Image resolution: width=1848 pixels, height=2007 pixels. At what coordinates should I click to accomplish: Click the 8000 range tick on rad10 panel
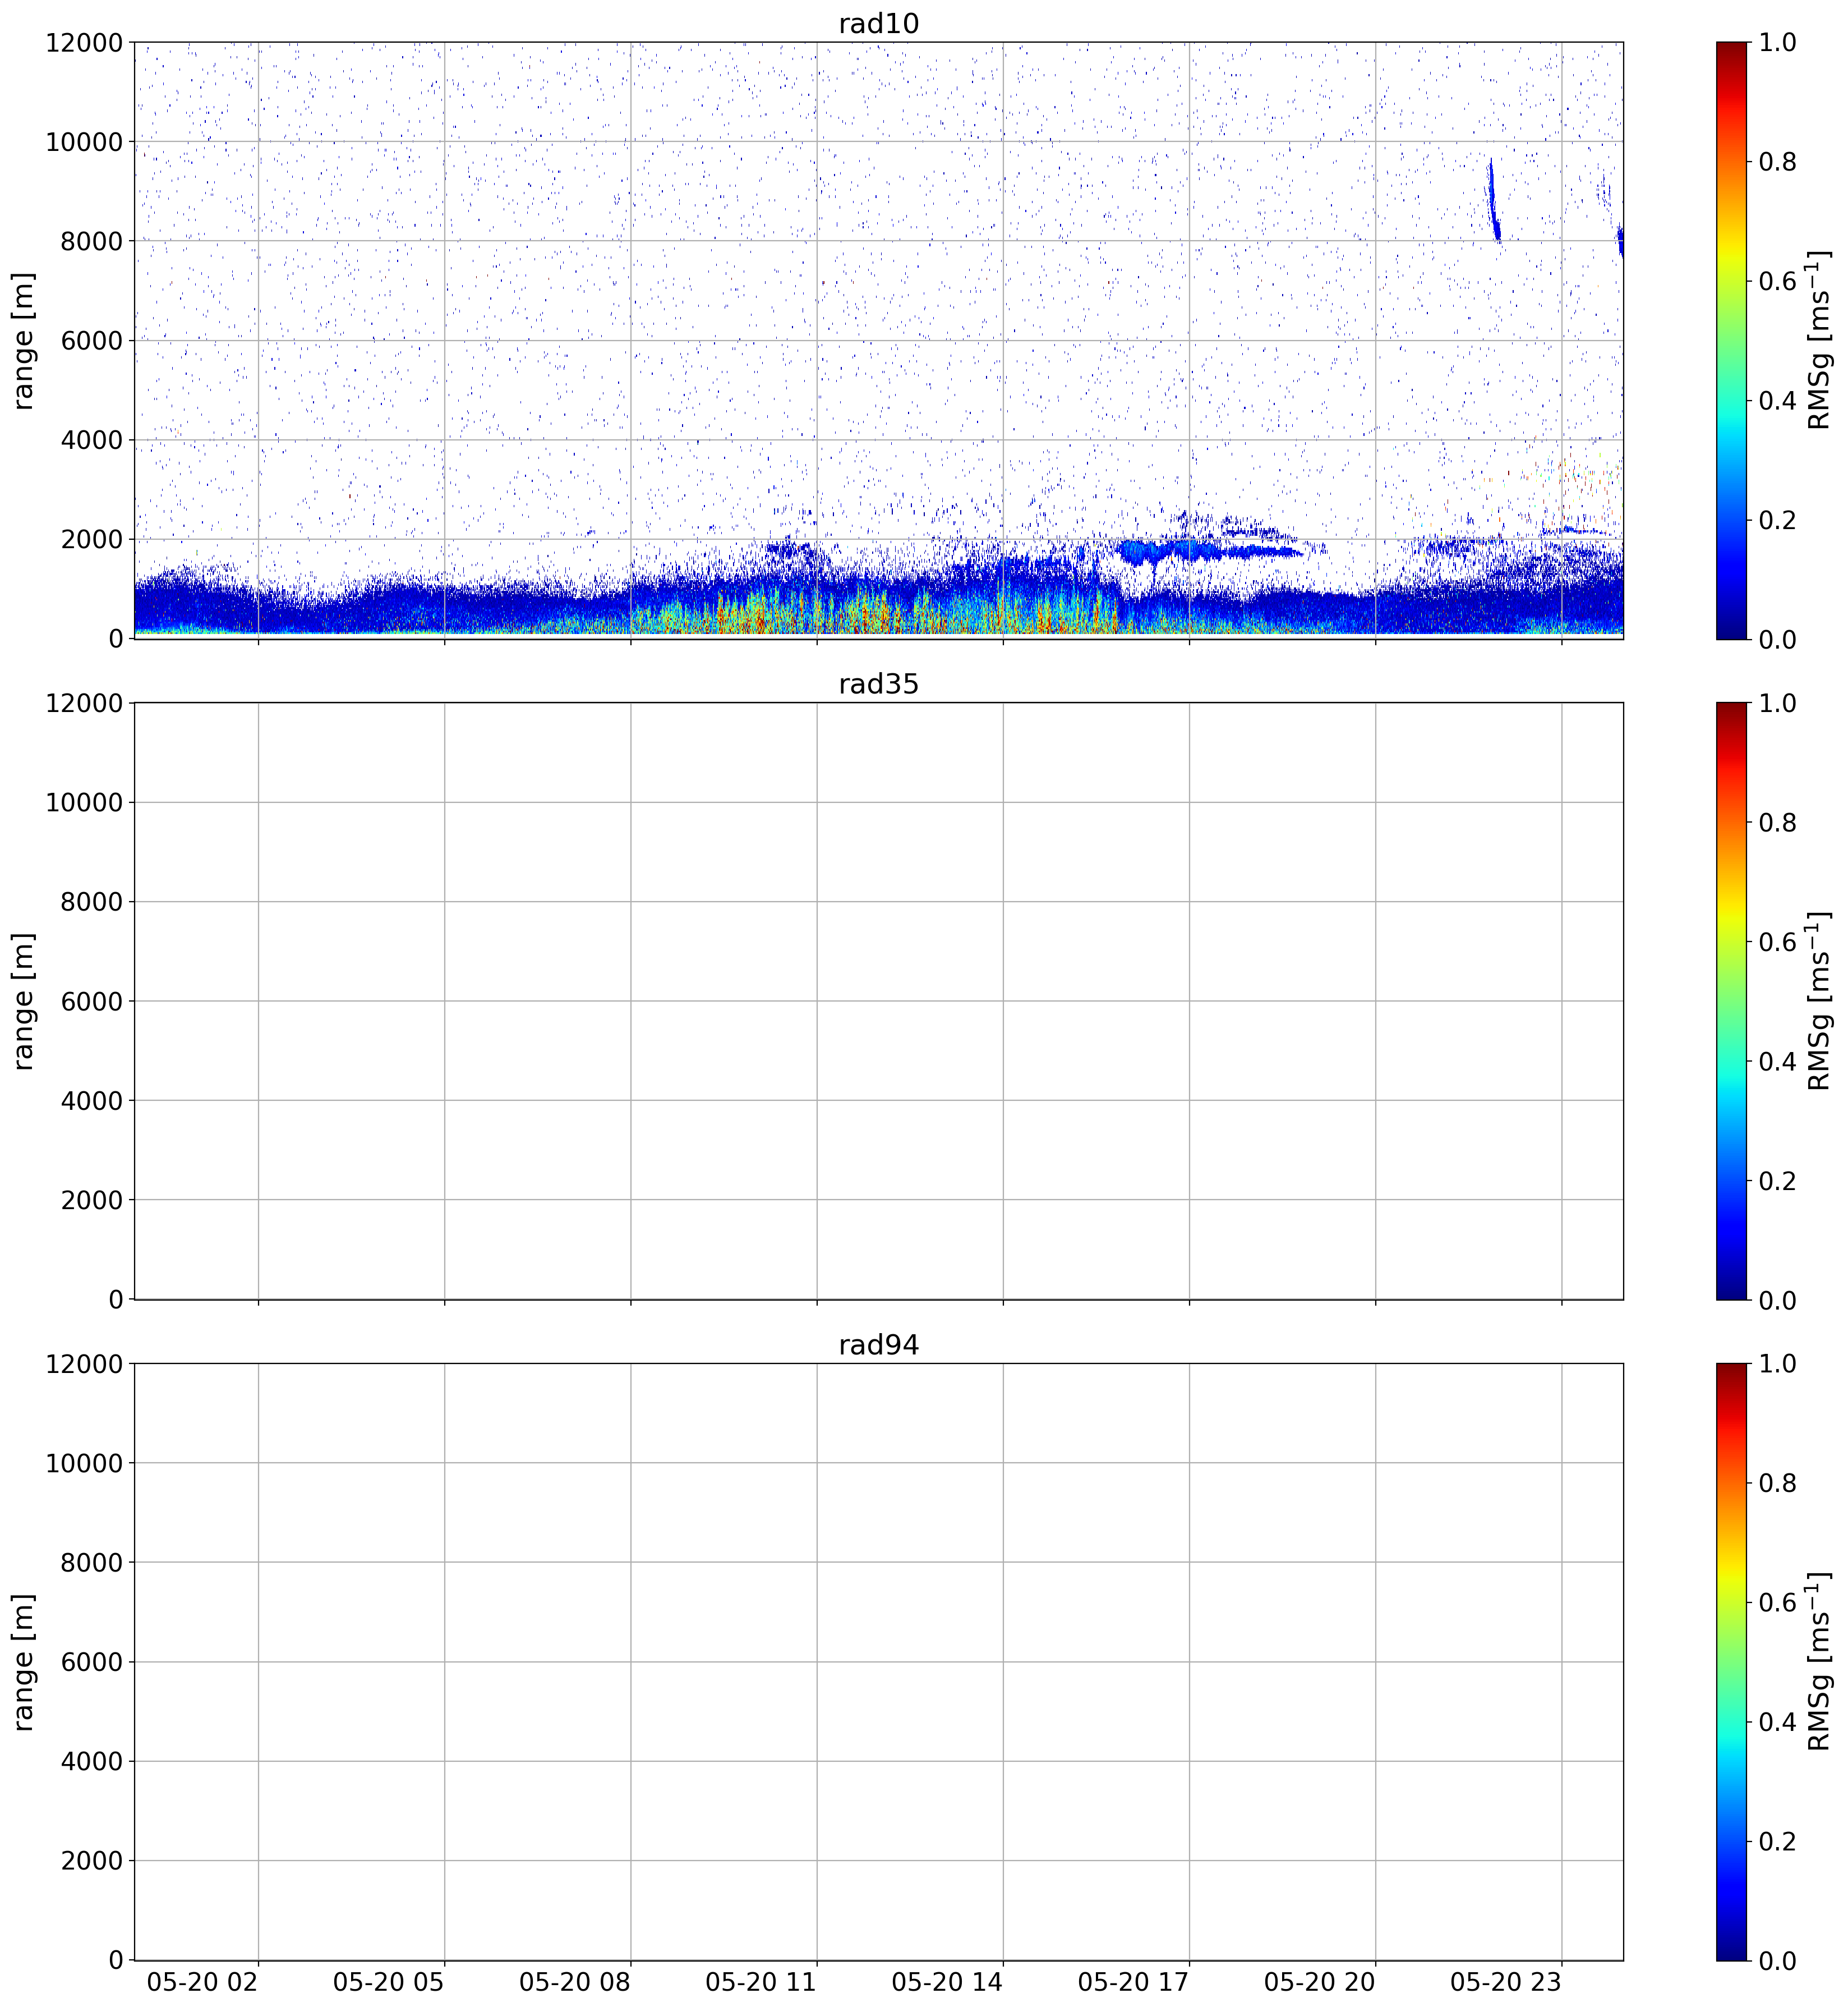click(91, 241)
